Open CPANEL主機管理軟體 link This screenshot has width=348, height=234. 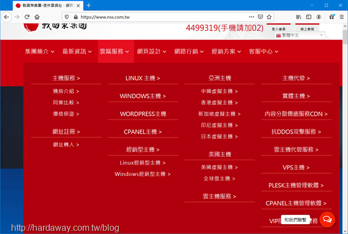pos(296,203)
